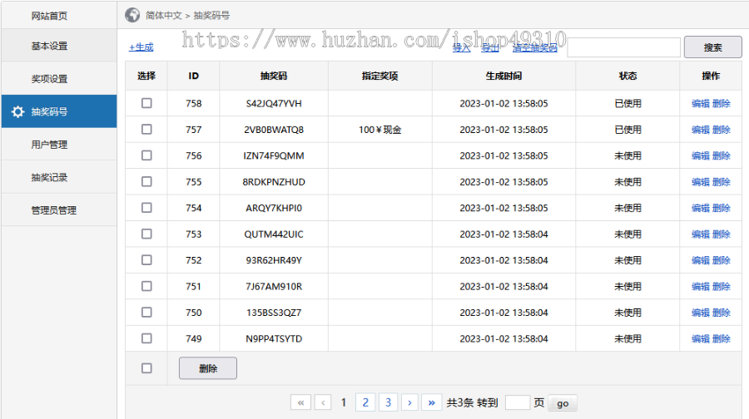
Task: Tick the checkbox for row ID 758
Action: (146, 103)
